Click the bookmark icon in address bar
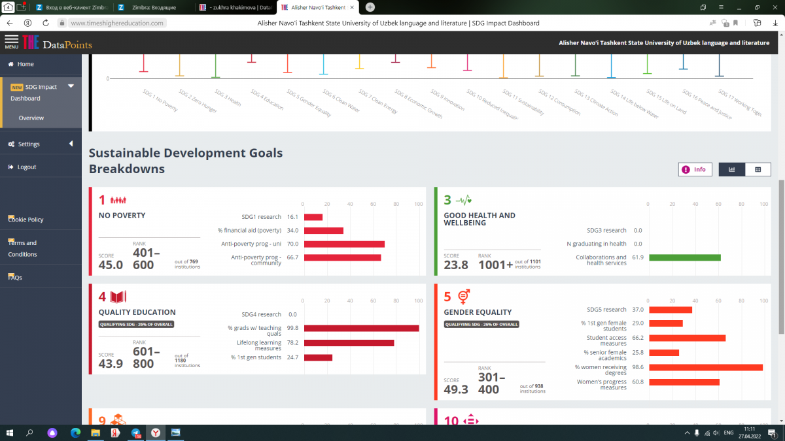The width and height of the screenshot is (785, 441). point(736,23)
